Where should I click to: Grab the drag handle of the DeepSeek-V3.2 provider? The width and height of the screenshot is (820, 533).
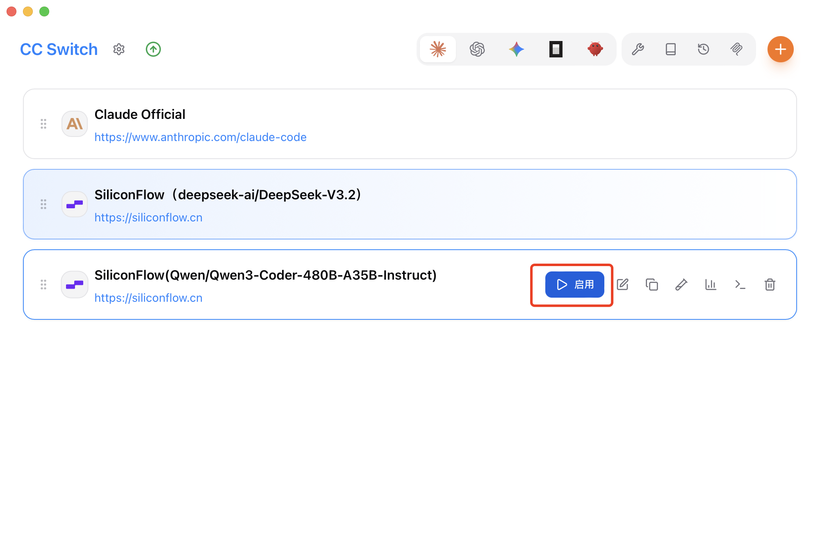click(x=43, y=204)
